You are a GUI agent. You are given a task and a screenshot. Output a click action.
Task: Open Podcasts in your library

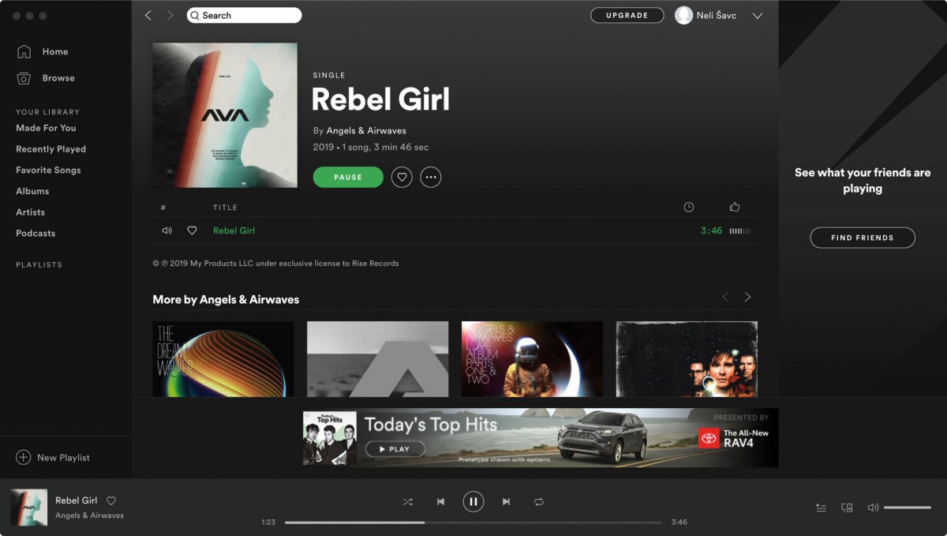click(36, 234)
